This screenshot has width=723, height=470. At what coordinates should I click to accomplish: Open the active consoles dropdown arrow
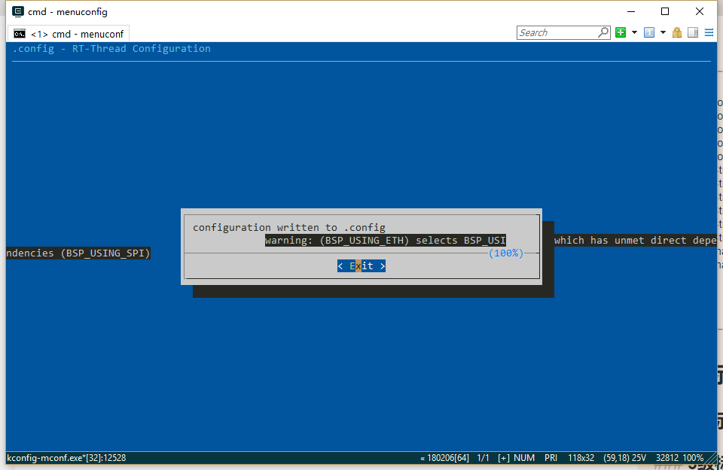(663, 32)
